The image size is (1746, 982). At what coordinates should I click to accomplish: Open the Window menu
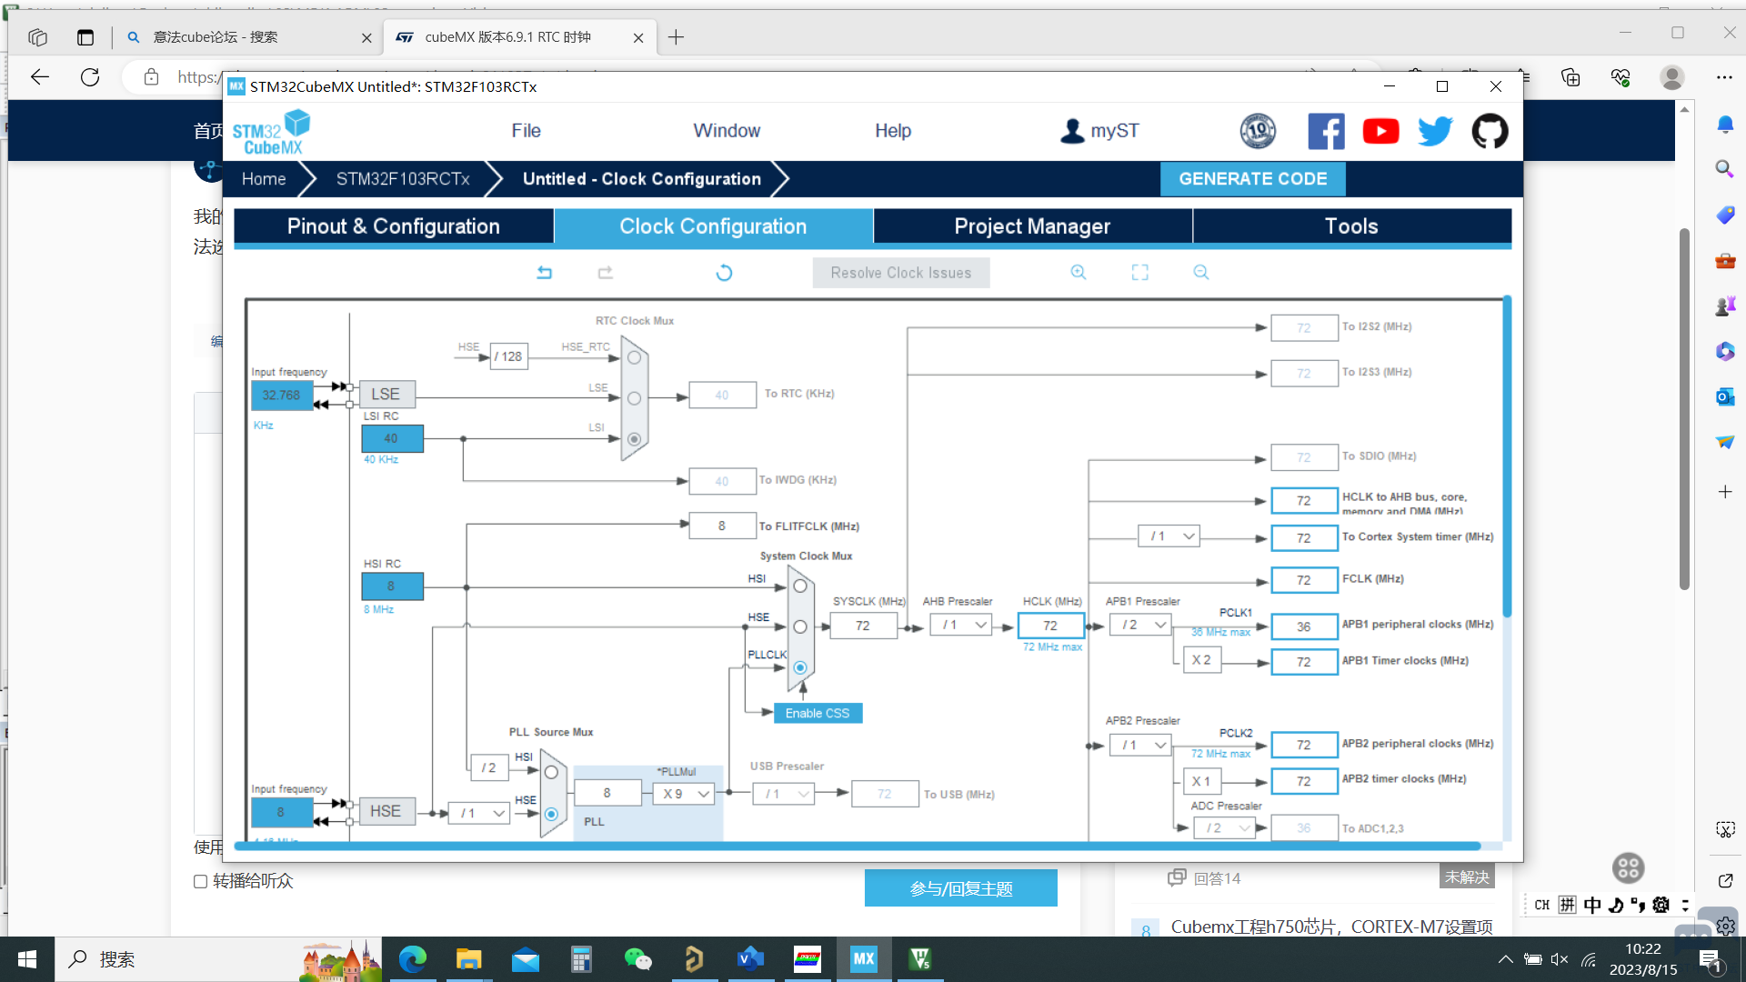(727, 131)
